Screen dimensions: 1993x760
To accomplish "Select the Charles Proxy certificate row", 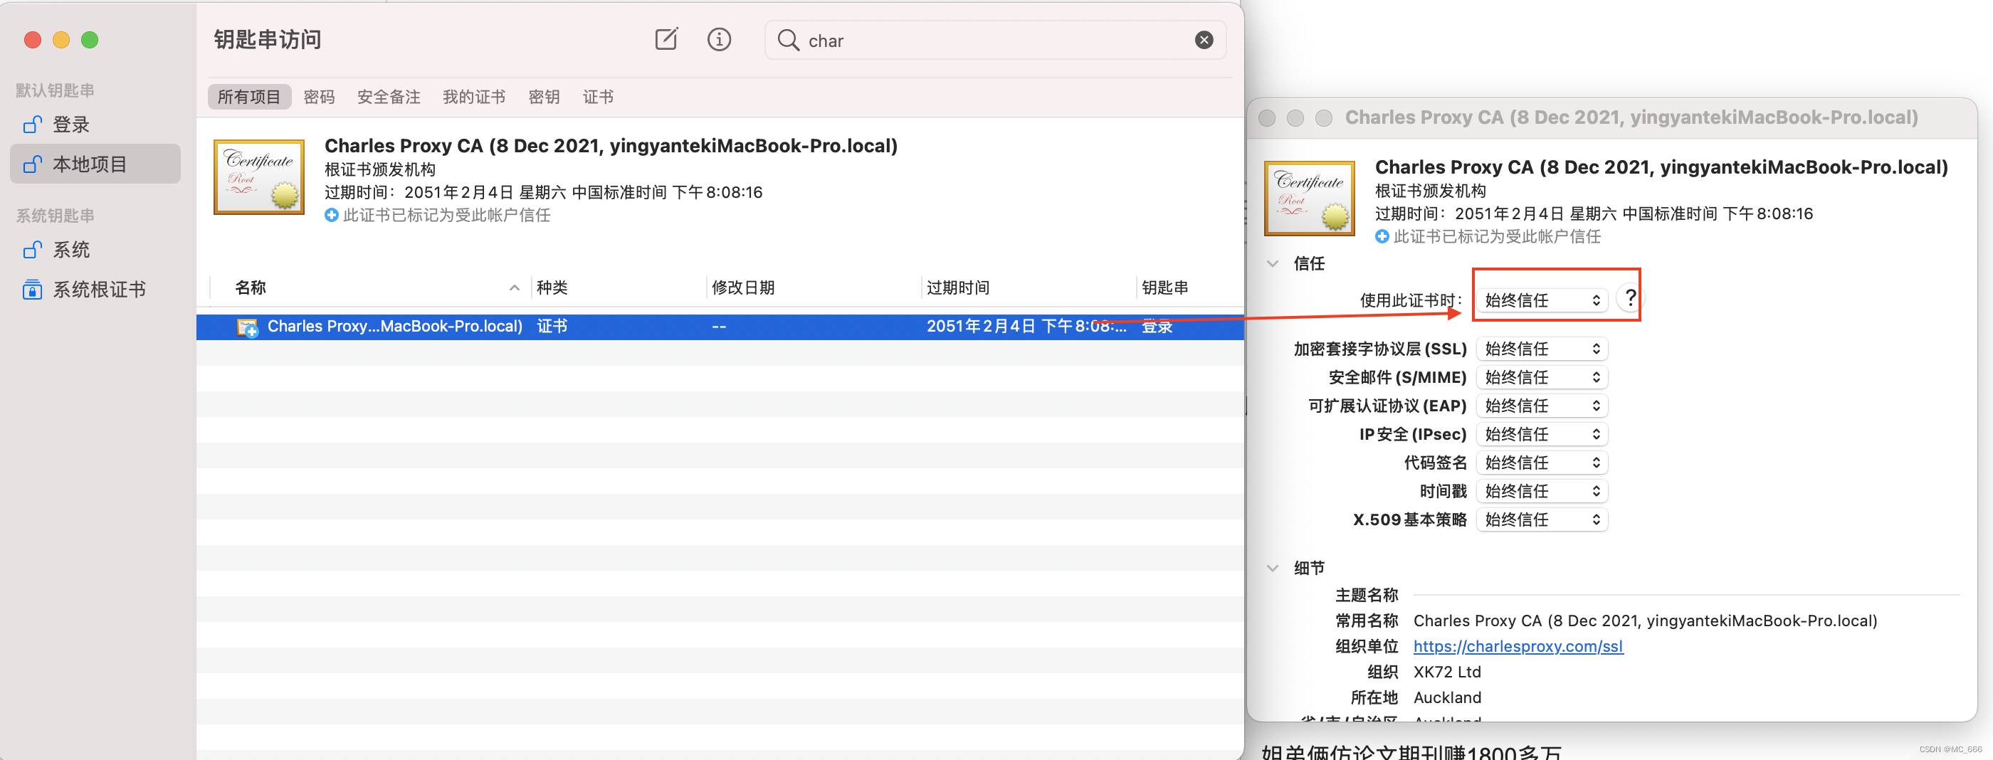I will click(720, 326).
